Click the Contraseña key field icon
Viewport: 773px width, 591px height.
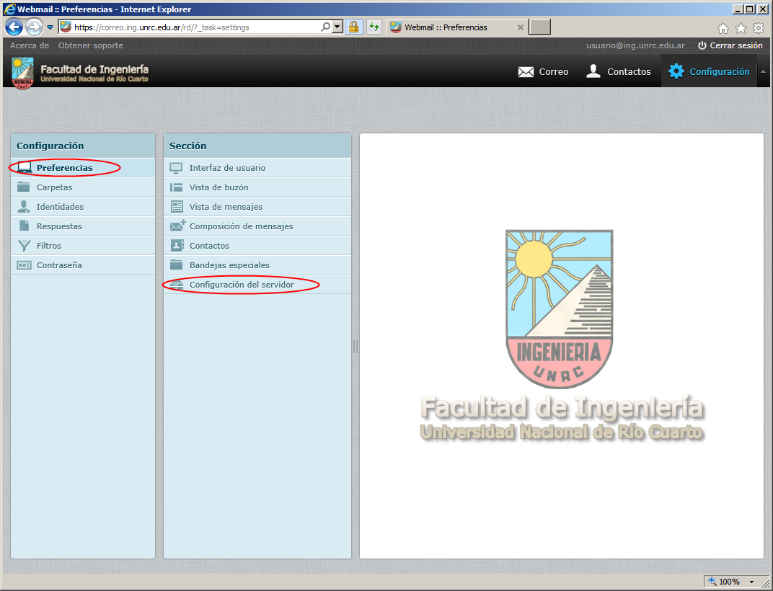tap(24, 265)
